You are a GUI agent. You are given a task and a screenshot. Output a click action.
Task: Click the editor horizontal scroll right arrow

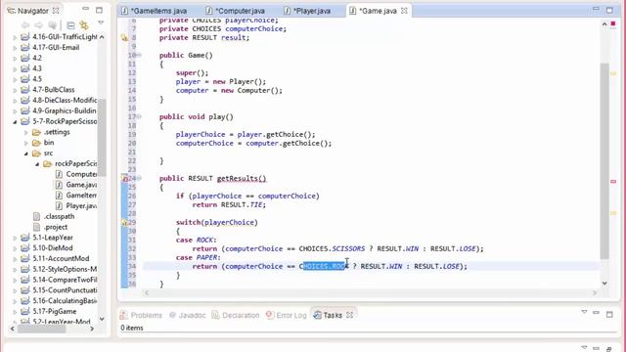point(595,293)
